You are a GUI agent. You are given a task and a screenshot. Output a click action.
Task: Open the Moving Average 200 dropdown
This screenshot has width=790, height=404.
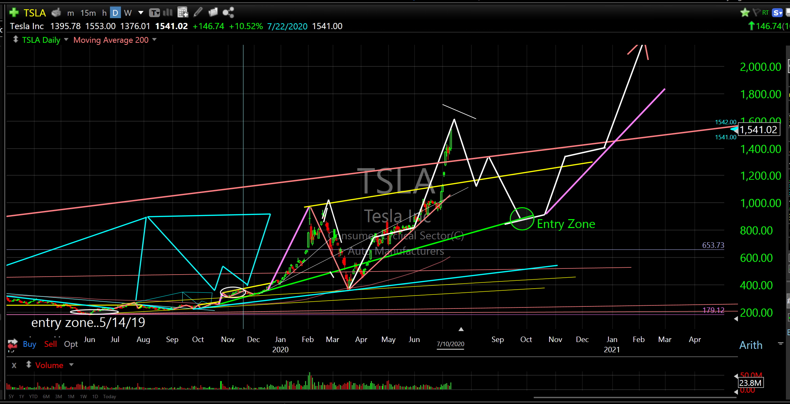pos(155,40)
